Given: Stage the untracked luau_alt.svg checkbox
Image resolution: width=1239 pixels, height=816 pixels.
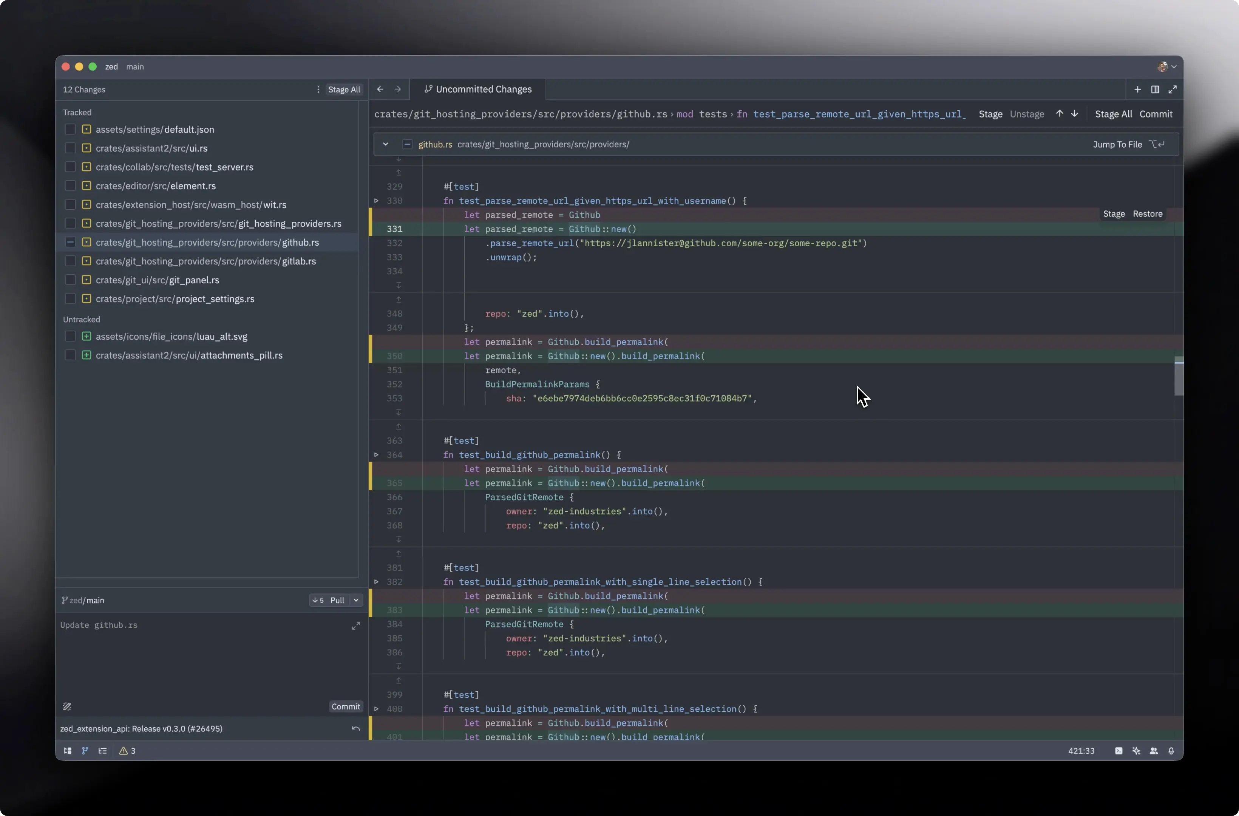Looking at the screenshot, I should [x=70, y=336].
